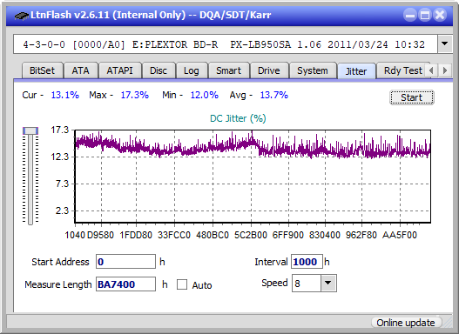This screenshot has width=459, height=334.
Task: Maximize the LtnFlash window
Action: pos(425,15)
